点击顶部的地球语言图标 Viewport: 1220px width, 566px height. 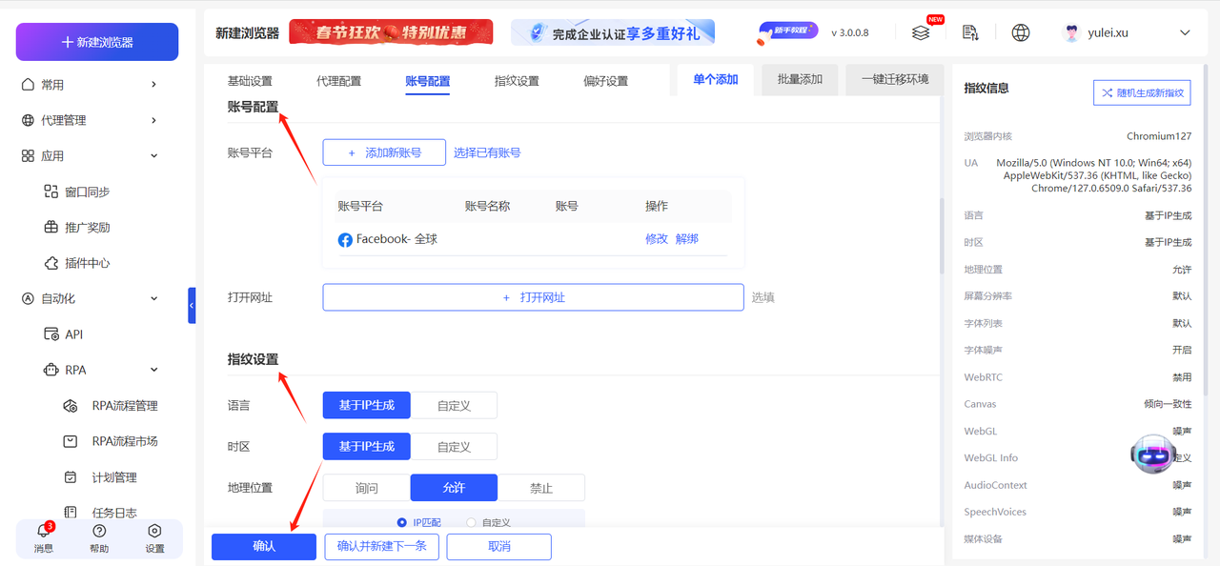coord(1020,31)
